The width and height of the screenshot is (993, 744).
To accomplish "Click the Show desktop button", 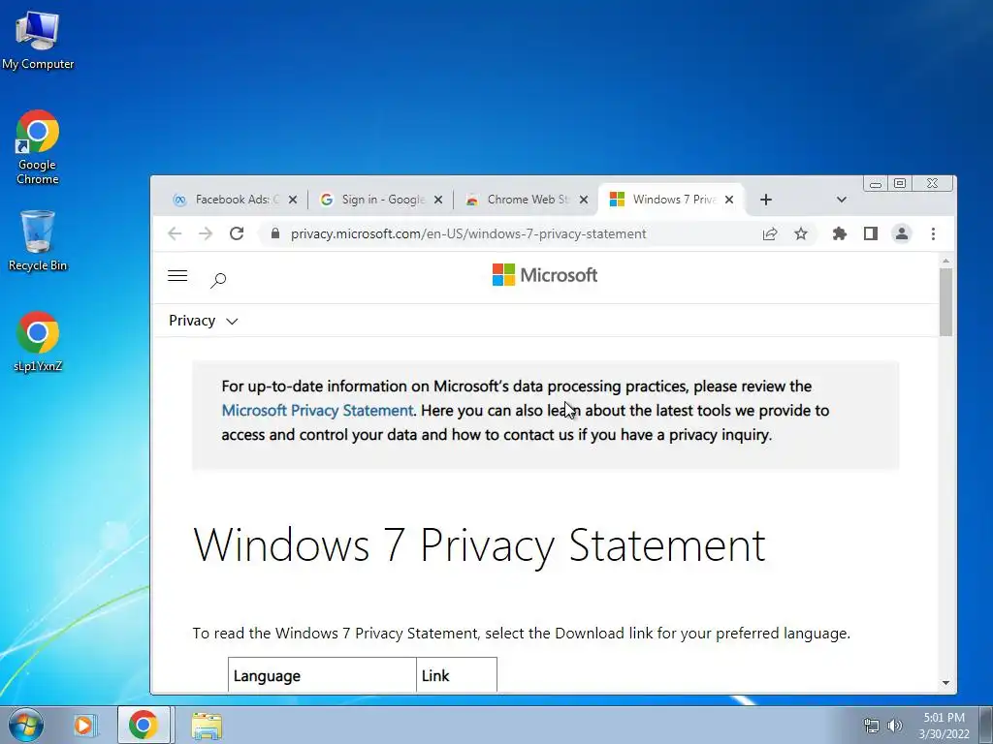I will tap(986, 725).
